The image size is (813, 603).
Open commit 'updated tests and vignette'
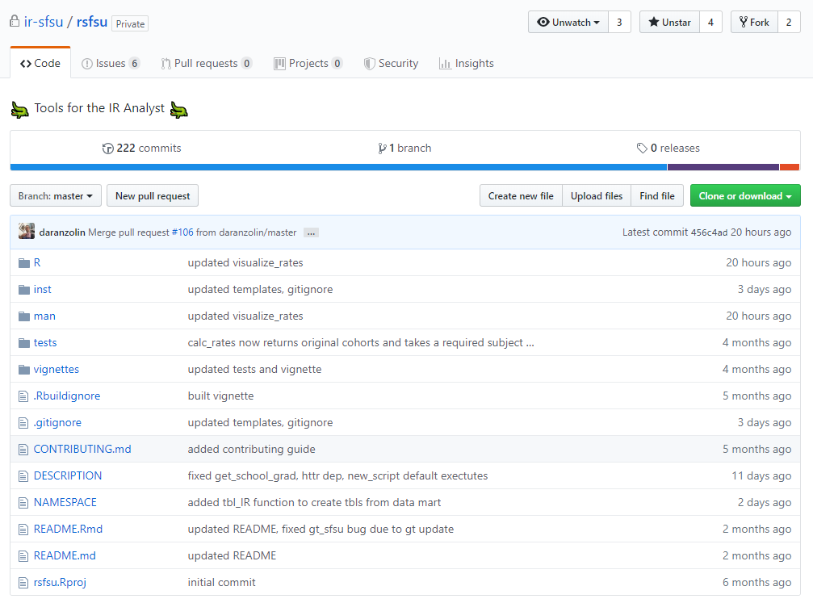coord(254,369)
